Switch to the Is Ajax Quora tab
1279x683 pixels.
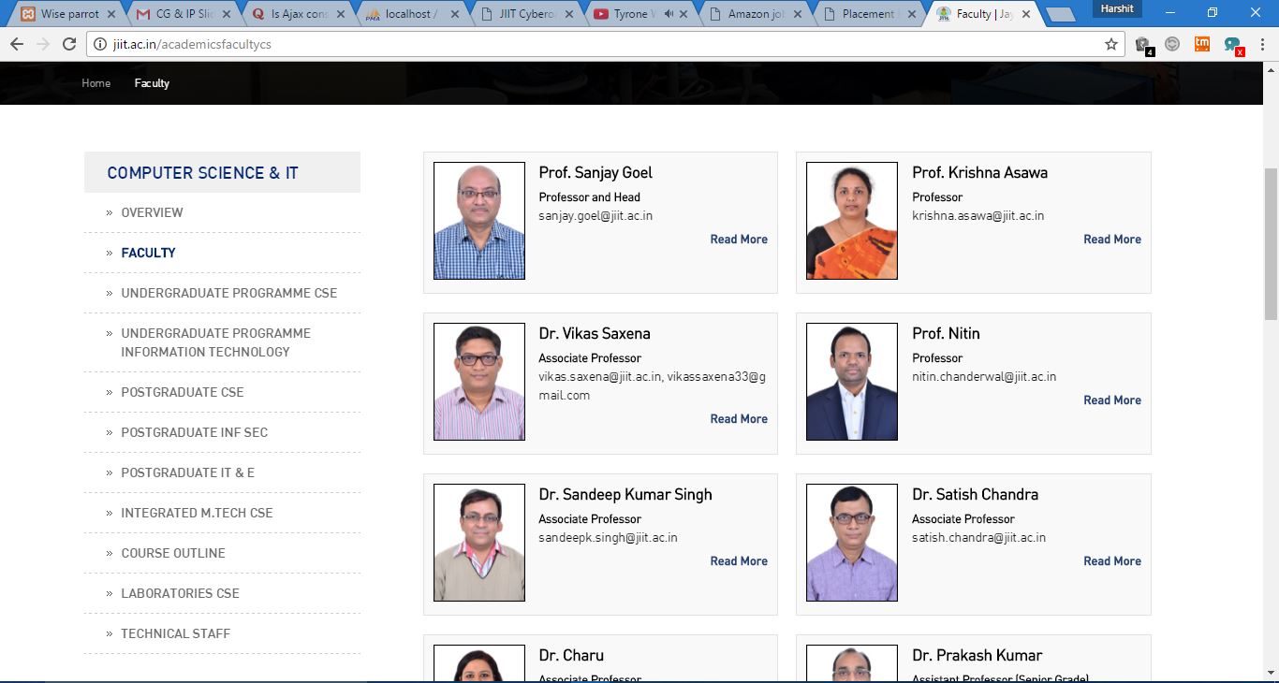tap(297, 14)
